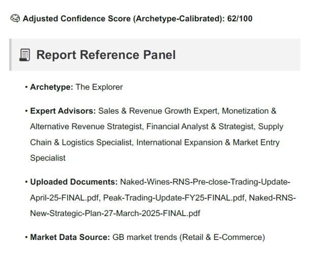Click the brain icon beside Adjusted Confidence Score
This screenshot has height=270, width=318.
point(15,19)
